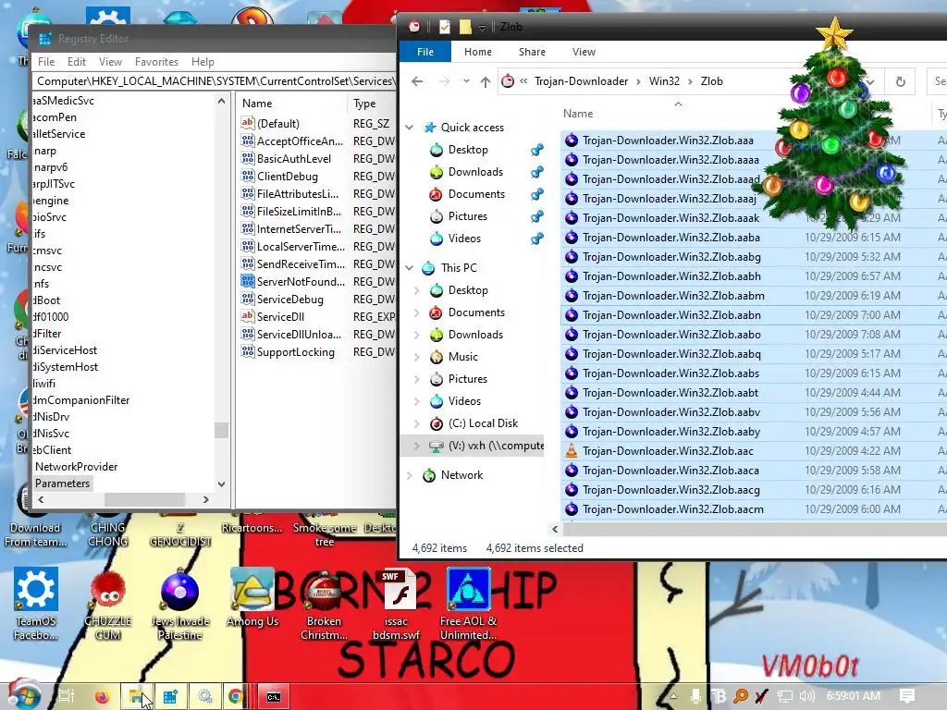Open Downloads under Quick access
The height and width of the screenshot is (710, 947).
[x=474, y=172]
